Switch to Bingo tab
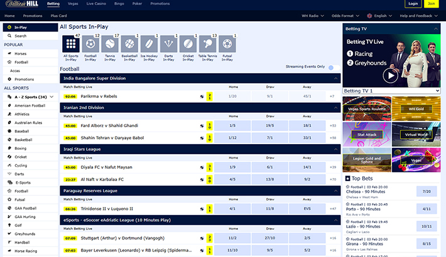Image resolution: width=446 pixels, height=257 pixels. tap(119, 4)
